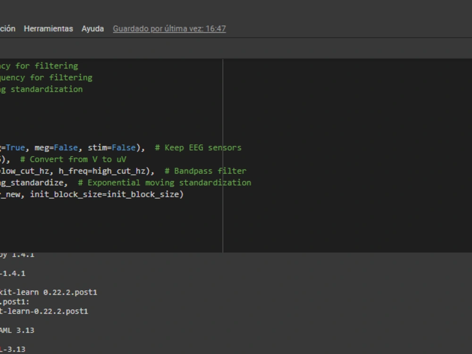Click the comment 'Exponential moving standardization'
This screenshot has width=472, height=354.
164,183
